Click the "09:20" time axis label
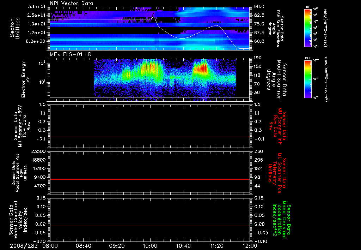Viewport: 361px width, 250px height. click(x=117, y=246)
